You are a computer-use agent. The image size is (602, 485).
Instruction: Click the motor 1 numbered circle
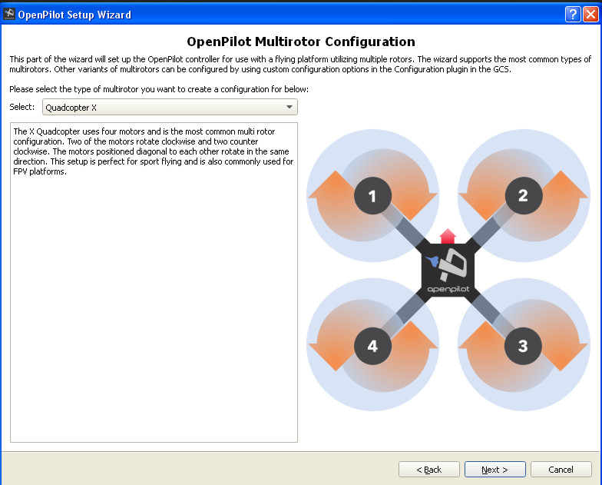[x=372, y=196]
